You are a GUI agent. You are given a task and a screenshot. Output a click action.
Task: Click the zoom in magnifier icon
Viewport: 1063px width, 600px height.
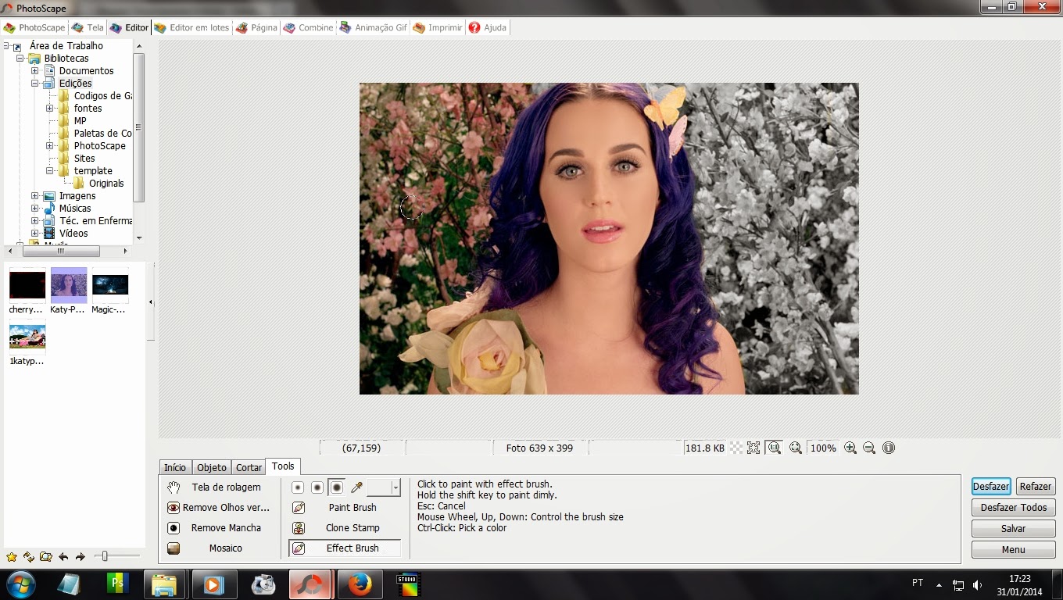click(850, 448)
